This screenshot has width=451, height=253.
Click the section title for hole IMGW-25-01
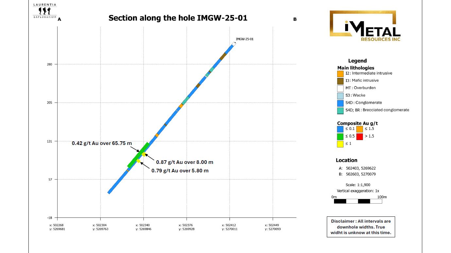click(178, 18)
